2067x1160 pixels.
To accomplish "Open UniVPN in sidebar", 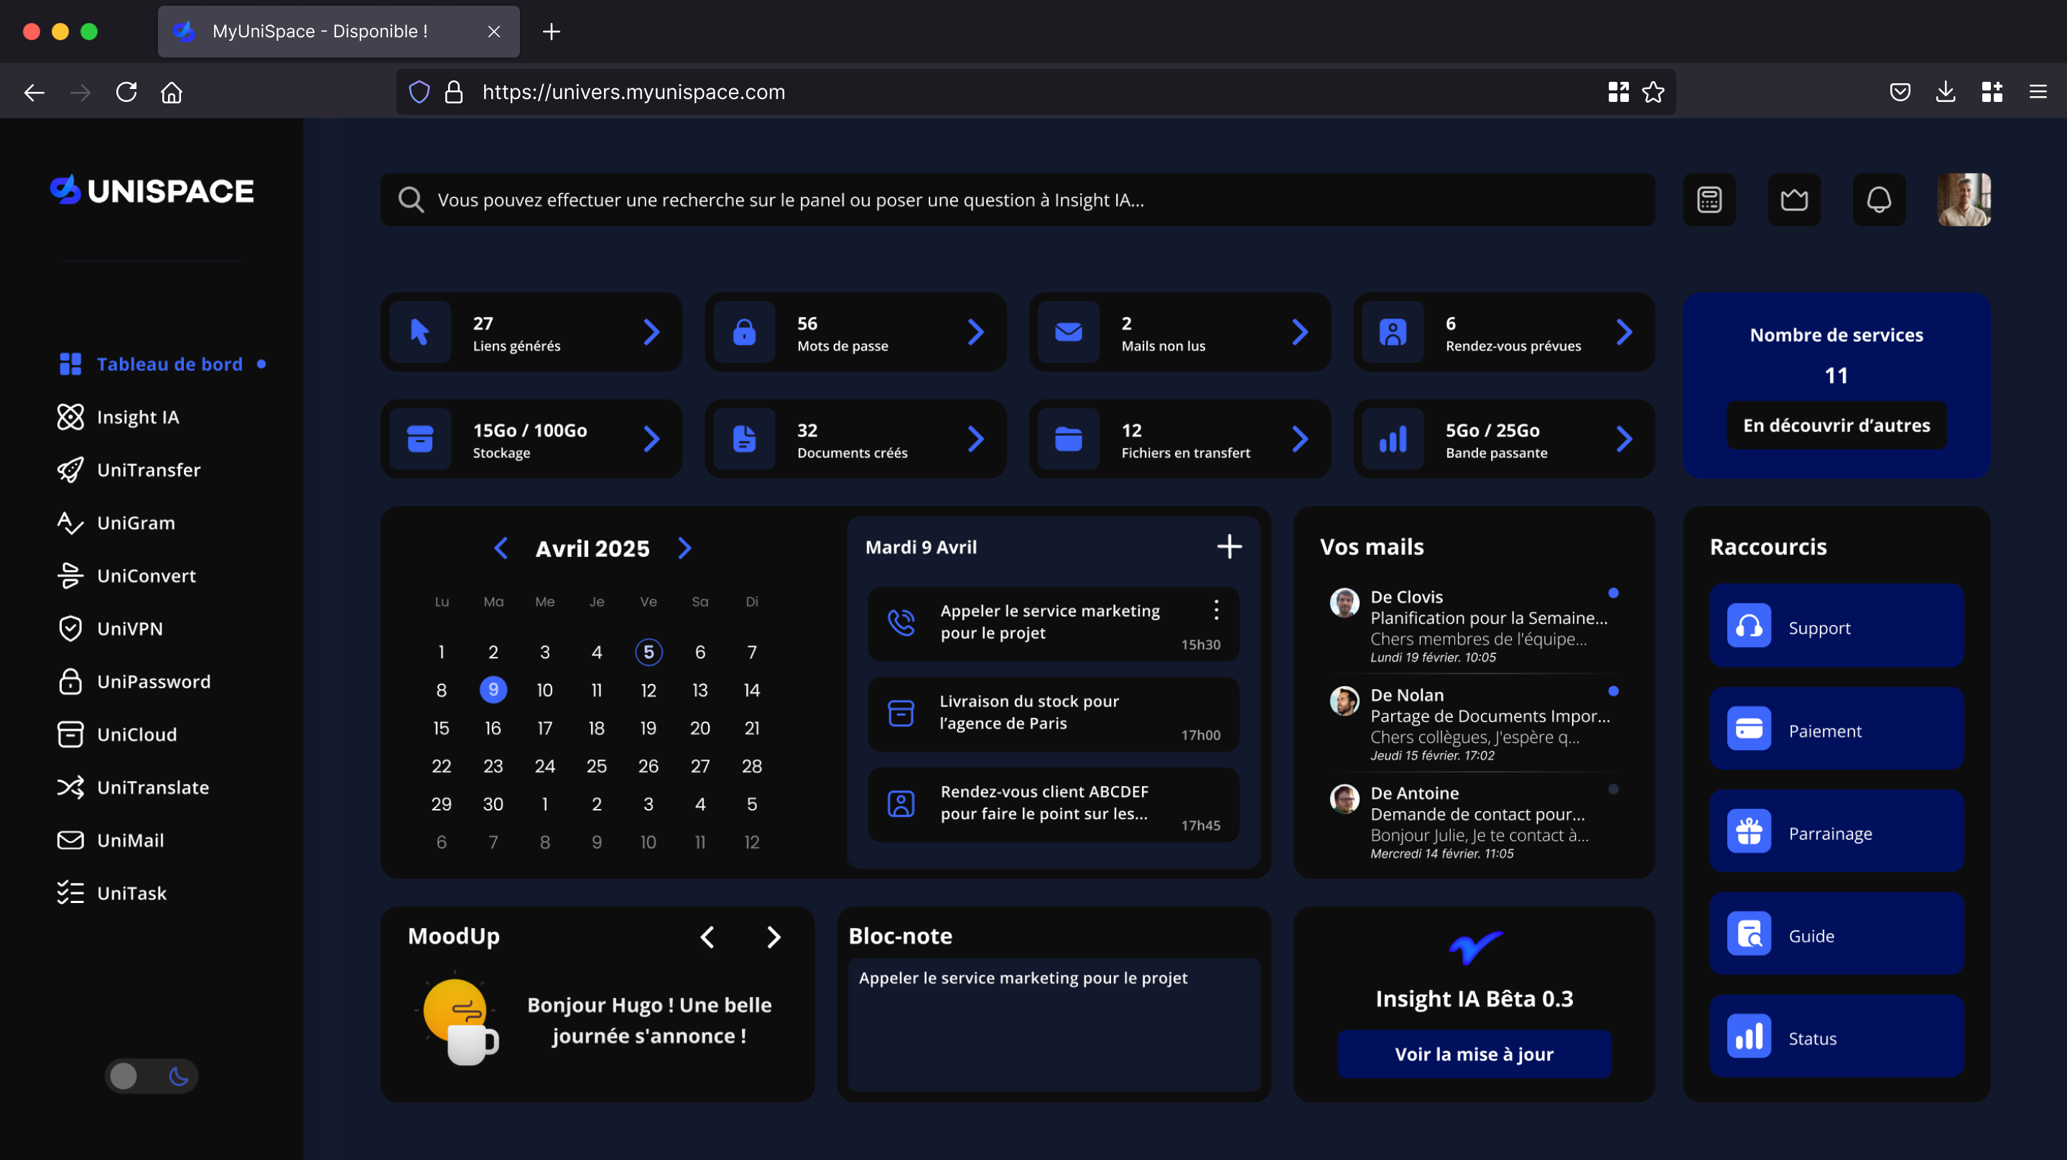I will 110,629.
